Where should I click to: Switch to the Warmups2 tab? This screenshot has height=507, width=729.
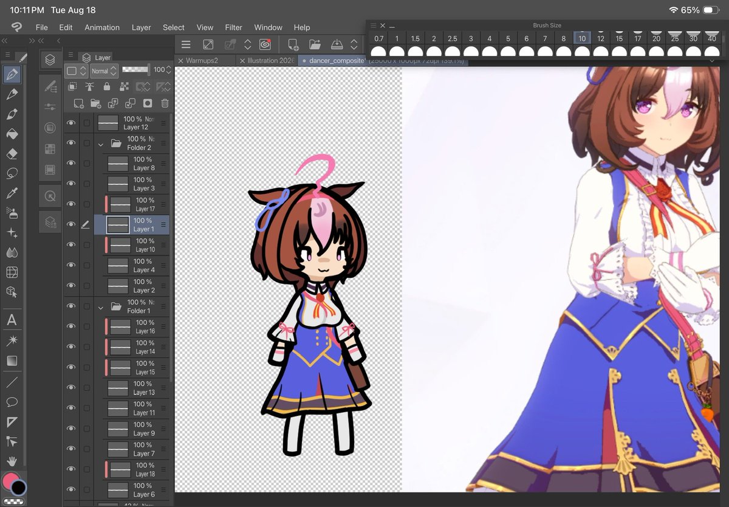[205, 61]
